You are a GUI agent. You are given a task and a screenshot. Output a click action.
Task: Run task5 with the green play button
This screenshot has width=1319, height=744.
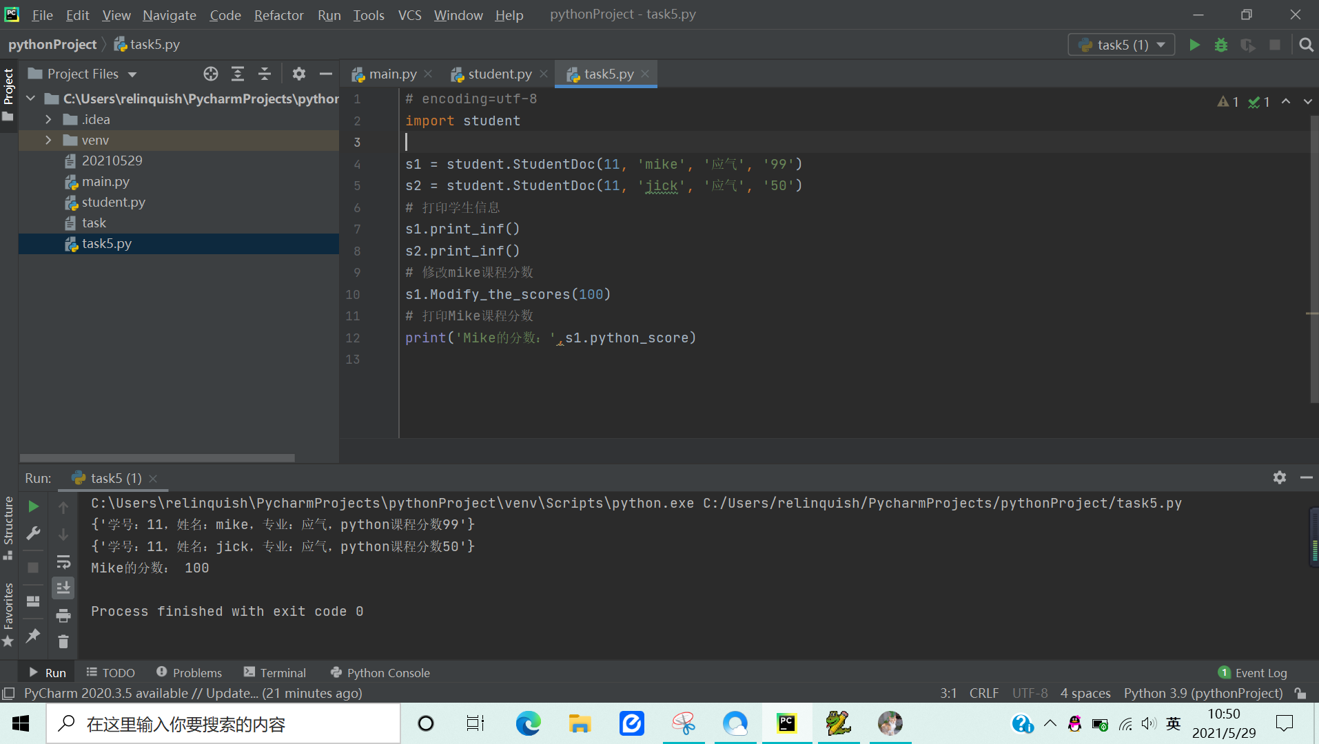click(x=1194, y=45)
